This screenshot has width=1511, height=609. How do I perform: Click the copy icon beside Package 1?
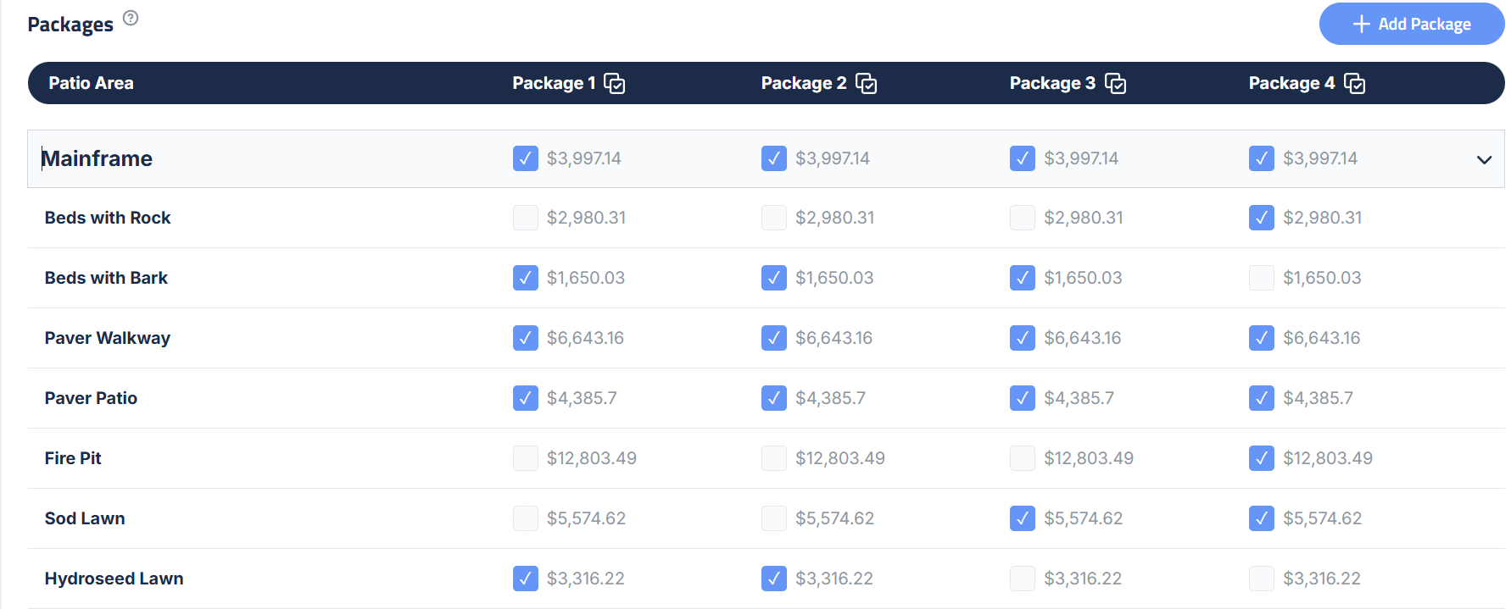click(x=615, y=84)
